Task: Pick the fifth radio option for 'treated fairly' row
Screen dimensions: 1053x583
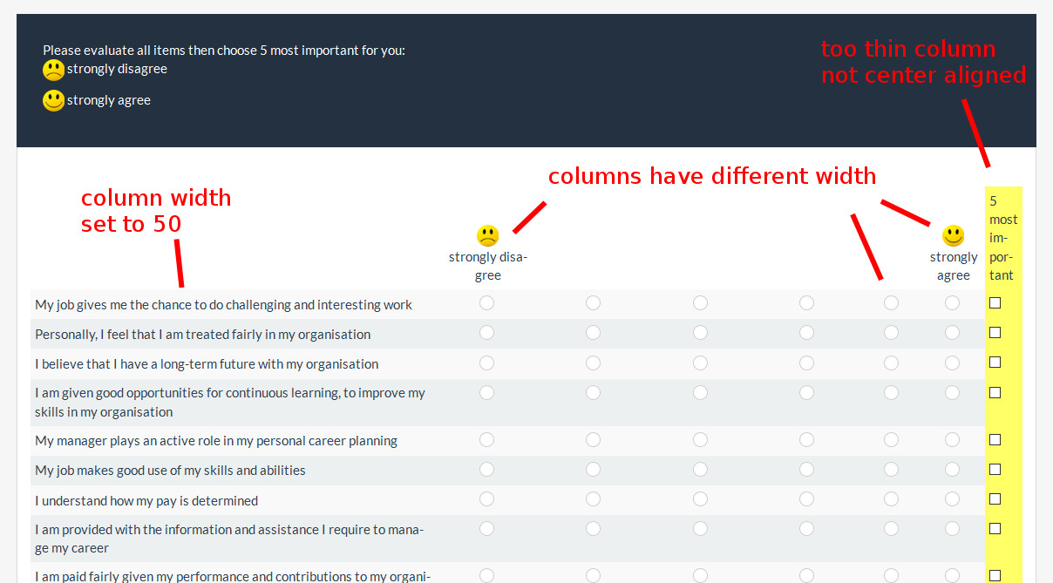Action: pos(891,333)
